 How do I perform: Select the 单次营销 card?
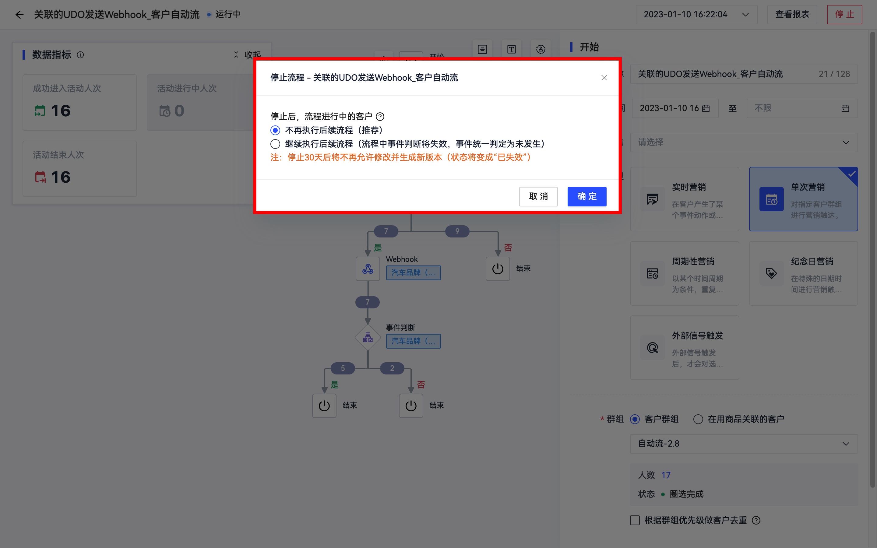(803, 199)
